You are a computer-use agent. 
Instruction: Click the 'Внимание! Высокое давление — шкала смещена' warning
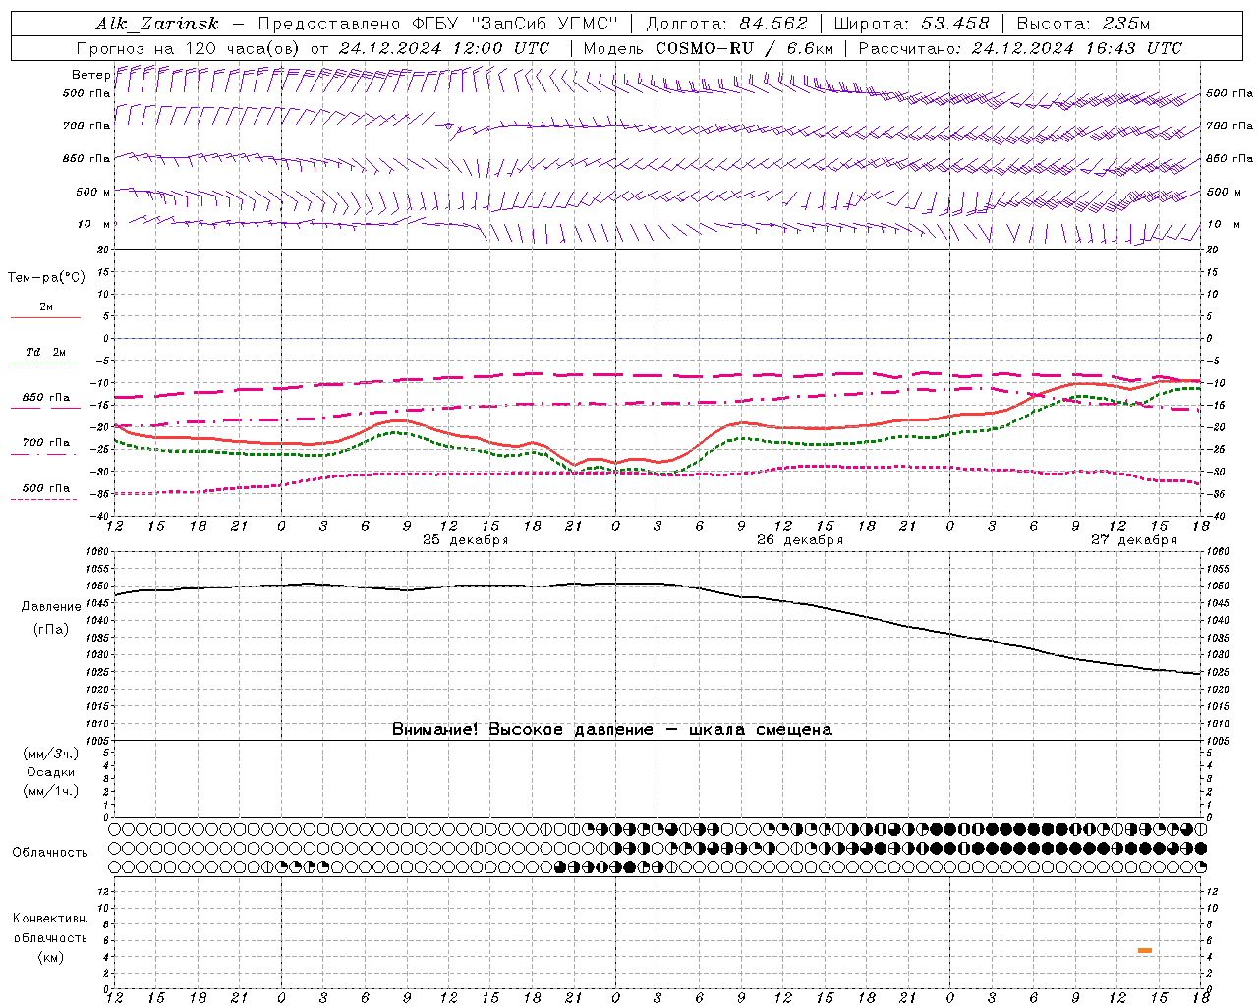[611, 730]
